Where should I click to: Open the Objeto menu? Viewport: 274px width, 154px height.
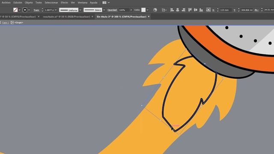[x=29, y=3]
